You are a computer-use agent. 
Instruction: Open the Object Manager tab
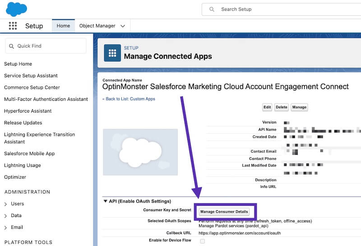97,26
